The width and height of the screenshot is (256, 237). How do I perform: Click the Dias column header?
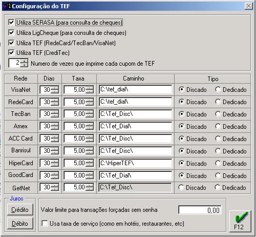point(49,78)
